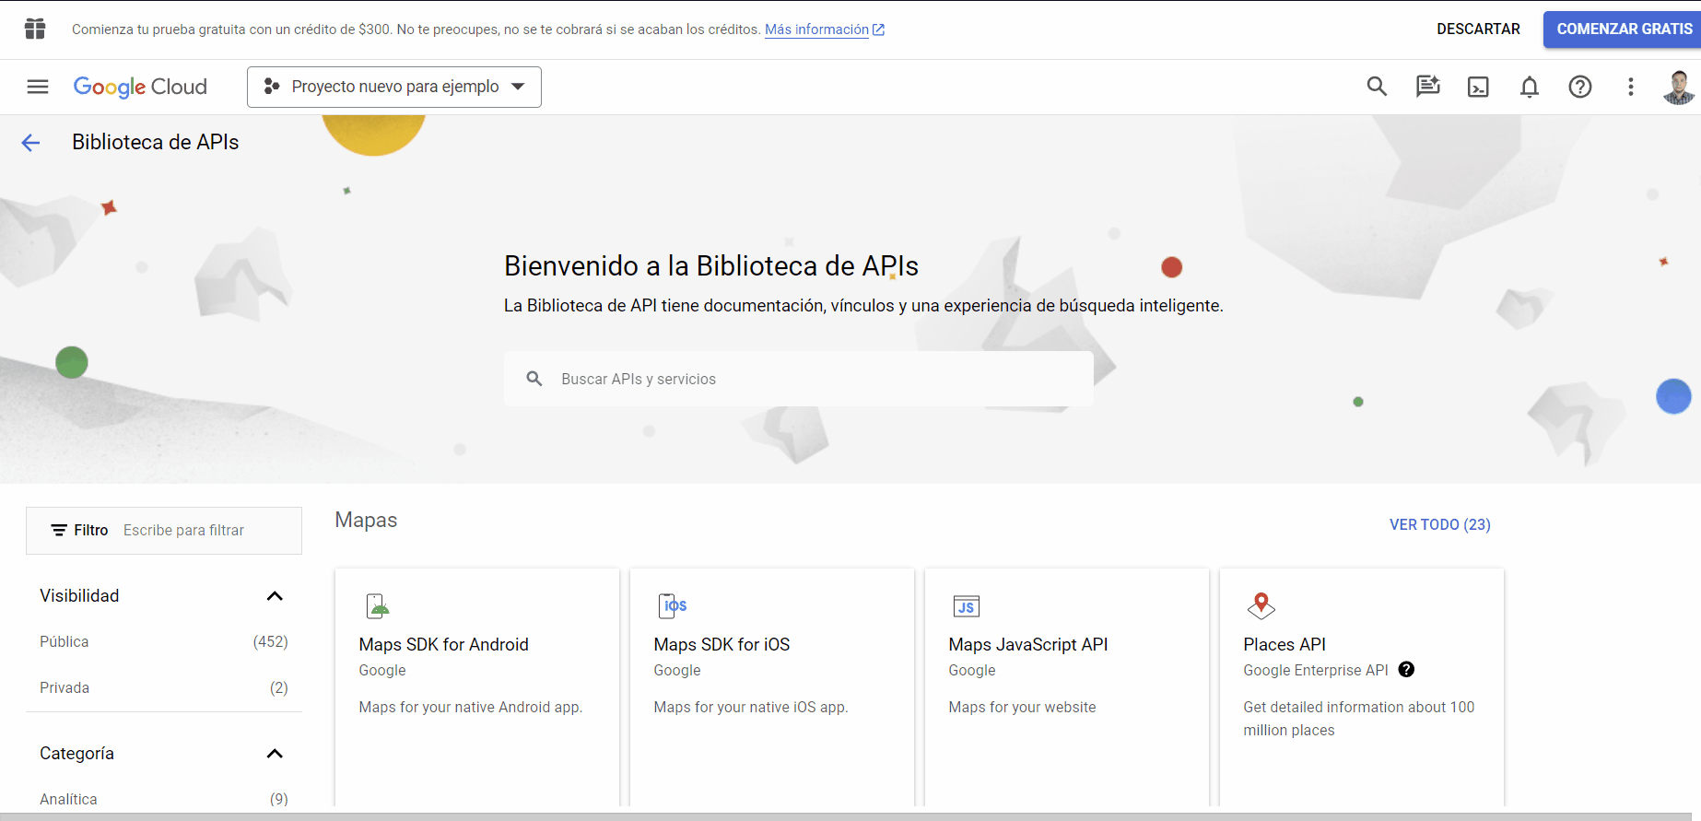Viewport: 1701px width, 821px height.
Task: Open the main navigation hamburger menu
Action: pos(38,87)
